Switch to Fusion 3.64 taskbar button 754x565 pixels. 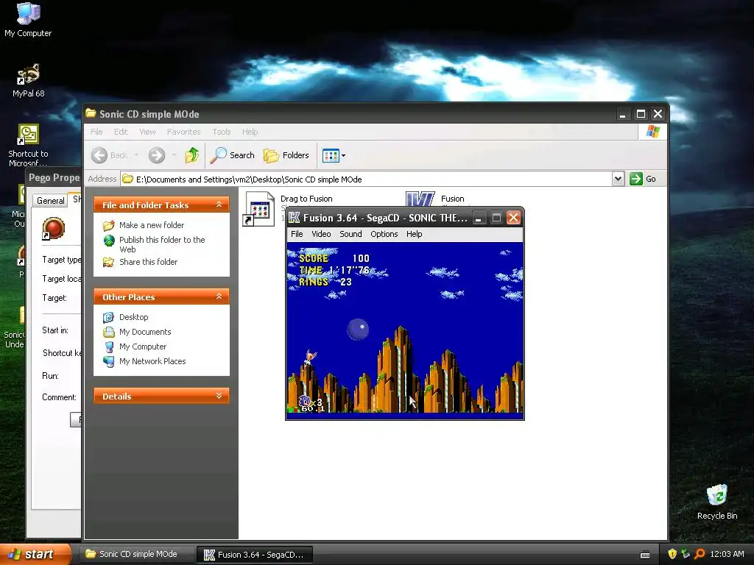click(255, 555)
